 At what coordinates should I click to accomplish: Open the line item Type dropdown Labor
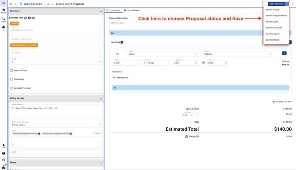pos(163,54)
